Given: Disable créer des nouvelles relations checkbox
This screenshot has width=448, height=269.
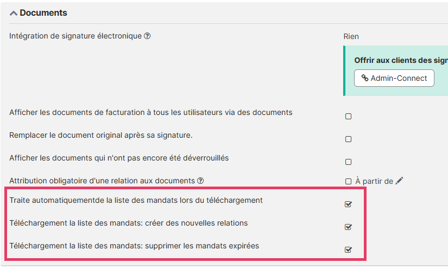Looking at the screenshot, I should [x=349, y=227].
